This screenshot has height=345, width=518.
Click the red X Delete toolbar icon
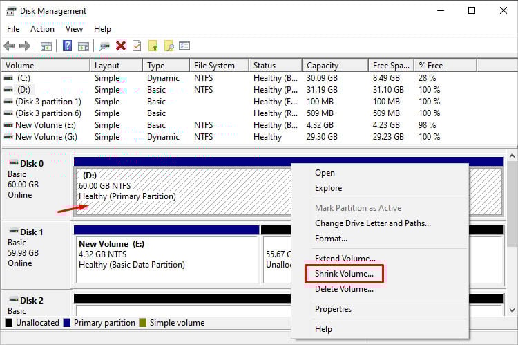click(x=121, y=46)
